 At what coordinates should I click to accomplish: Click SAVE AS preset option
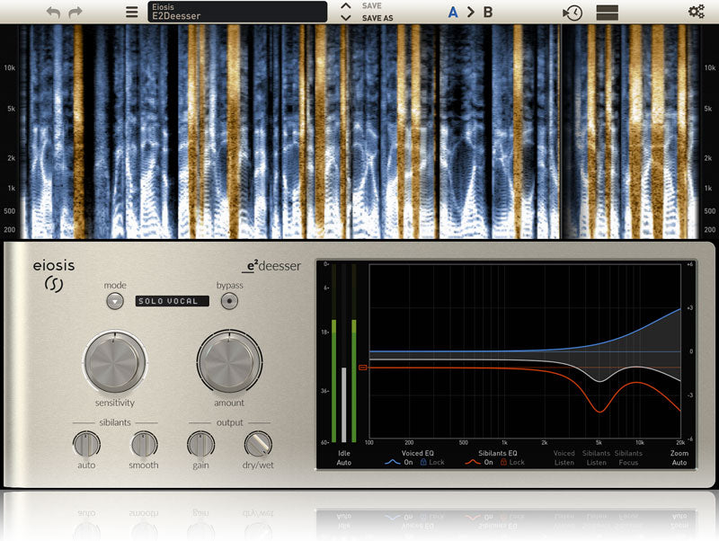[x=377, y=18]
